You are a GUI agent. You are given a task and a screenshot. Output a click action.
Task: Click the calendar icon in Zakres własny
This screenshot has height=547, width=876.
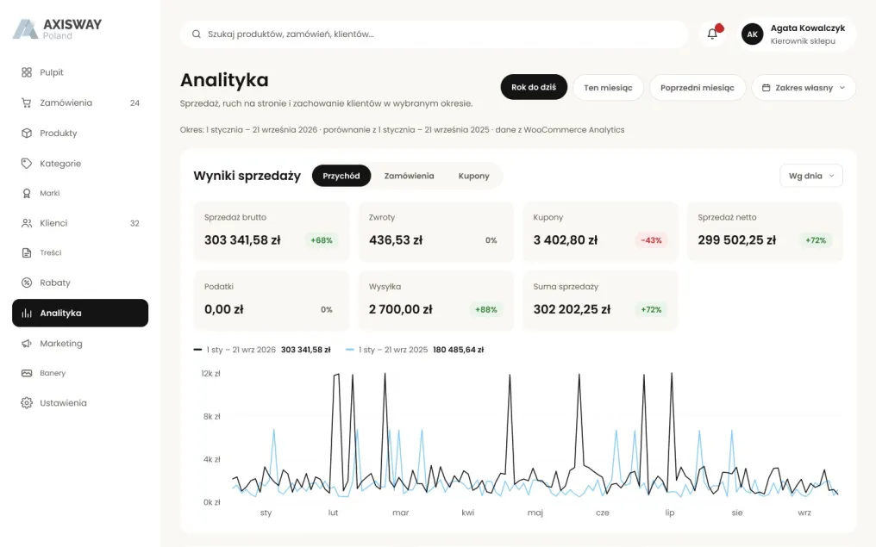point(766,88)
